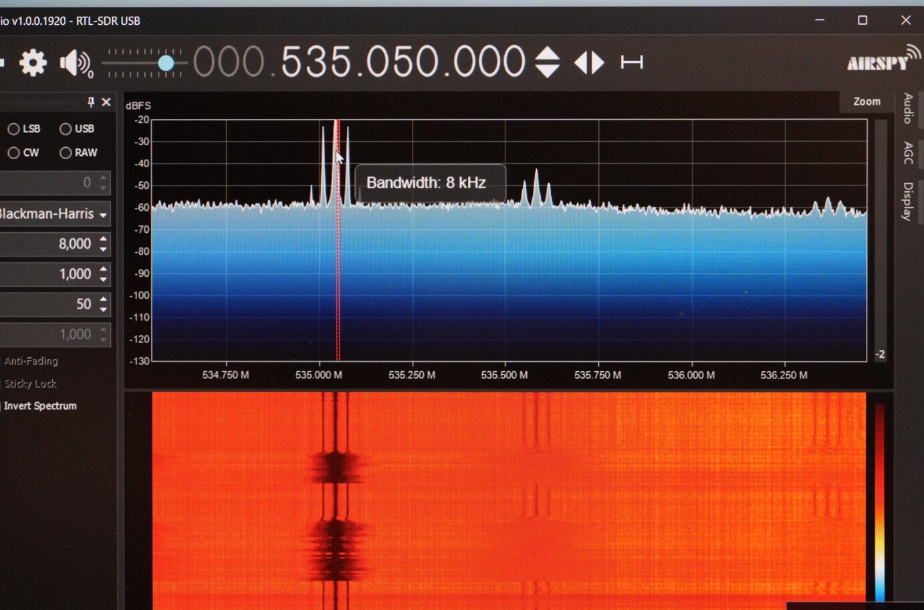
Task: Click the waterfall color gradient bar
Action: point(880,502)
